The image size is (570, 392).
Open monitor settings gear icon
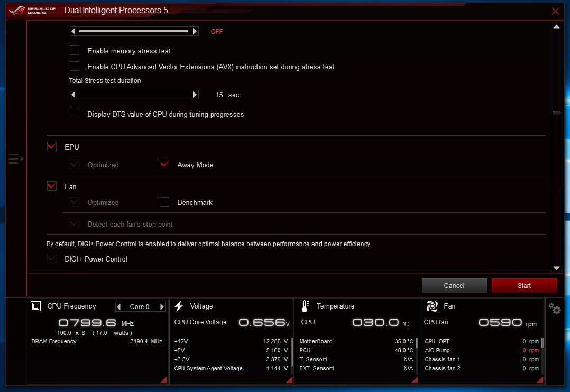[x=555, y=309]
